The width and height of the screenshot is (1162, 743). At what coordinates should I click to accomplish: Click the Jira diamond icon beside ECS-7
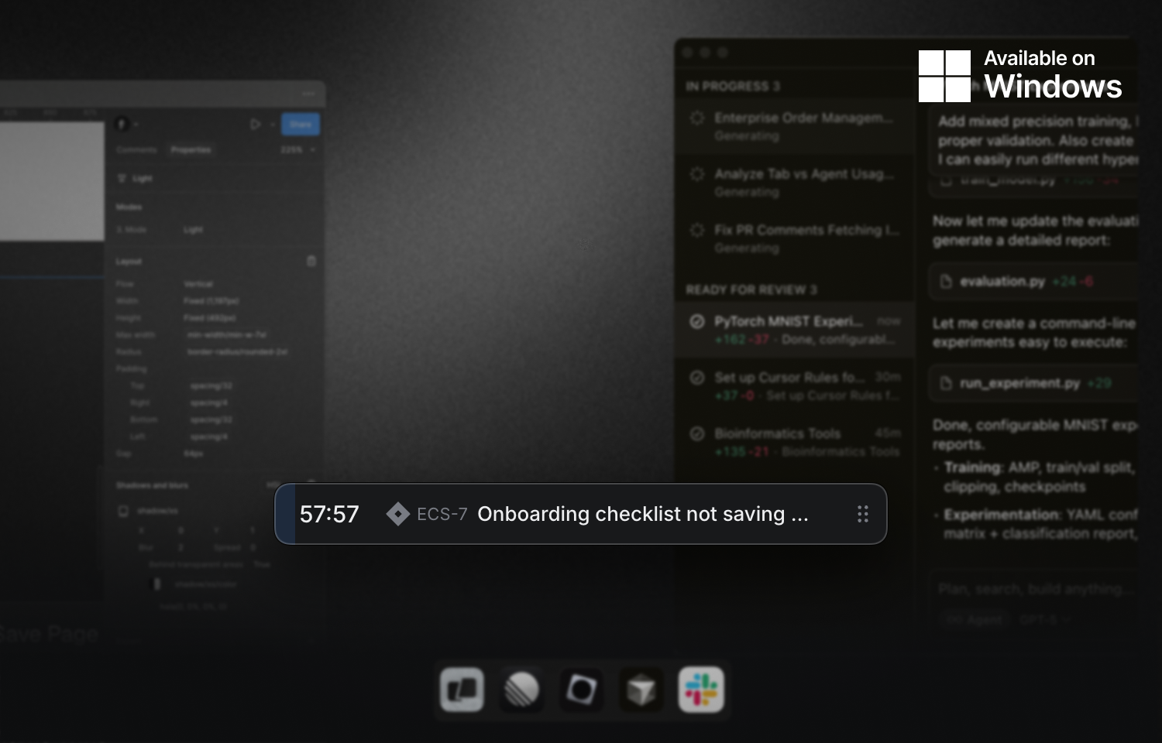coord(397,514)
